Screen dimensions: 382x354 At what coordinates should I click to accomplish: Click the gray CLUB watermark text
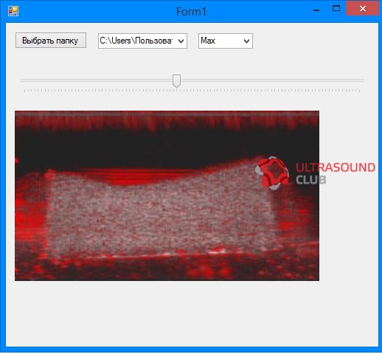(311, 180)
